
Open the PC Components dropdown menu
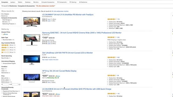62,2
